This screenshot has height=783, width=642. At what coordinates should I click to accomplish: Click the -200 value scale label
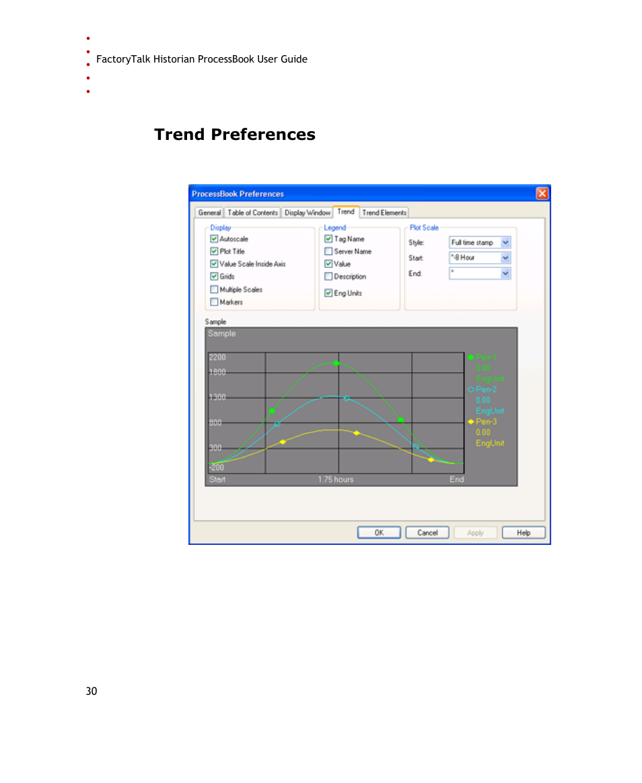coord(217,468)
